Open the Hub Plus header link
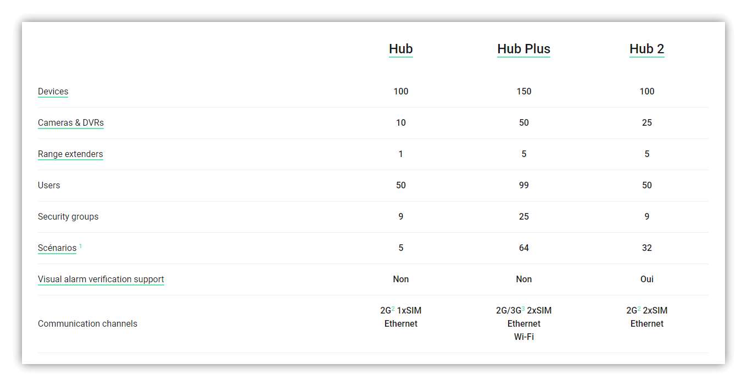The width and height of the screenshot is (747, 386). tap(523, 49)
